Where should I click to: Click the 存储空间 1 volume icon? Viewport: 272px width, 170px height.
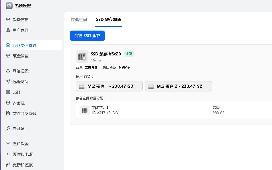point(84,110)
